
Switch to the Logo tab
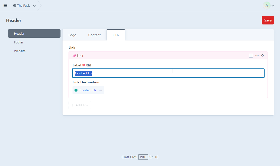pyautogui.click(x=72, y=35)
